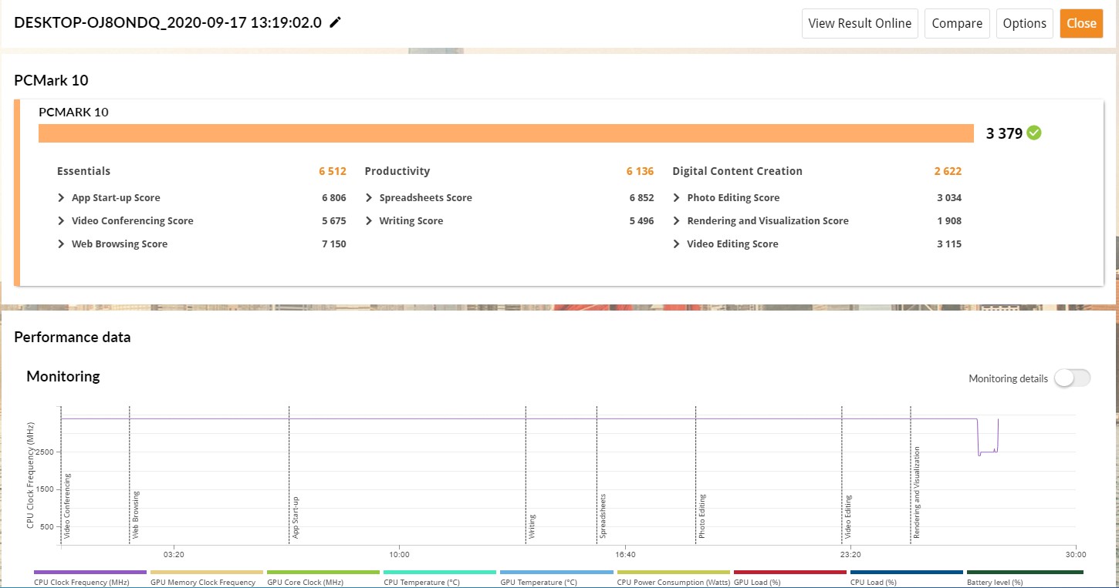Click the Digital Content Creation score 2 622
The height and width of the screenshot is (588, 1119).
(x=948, y=171)
